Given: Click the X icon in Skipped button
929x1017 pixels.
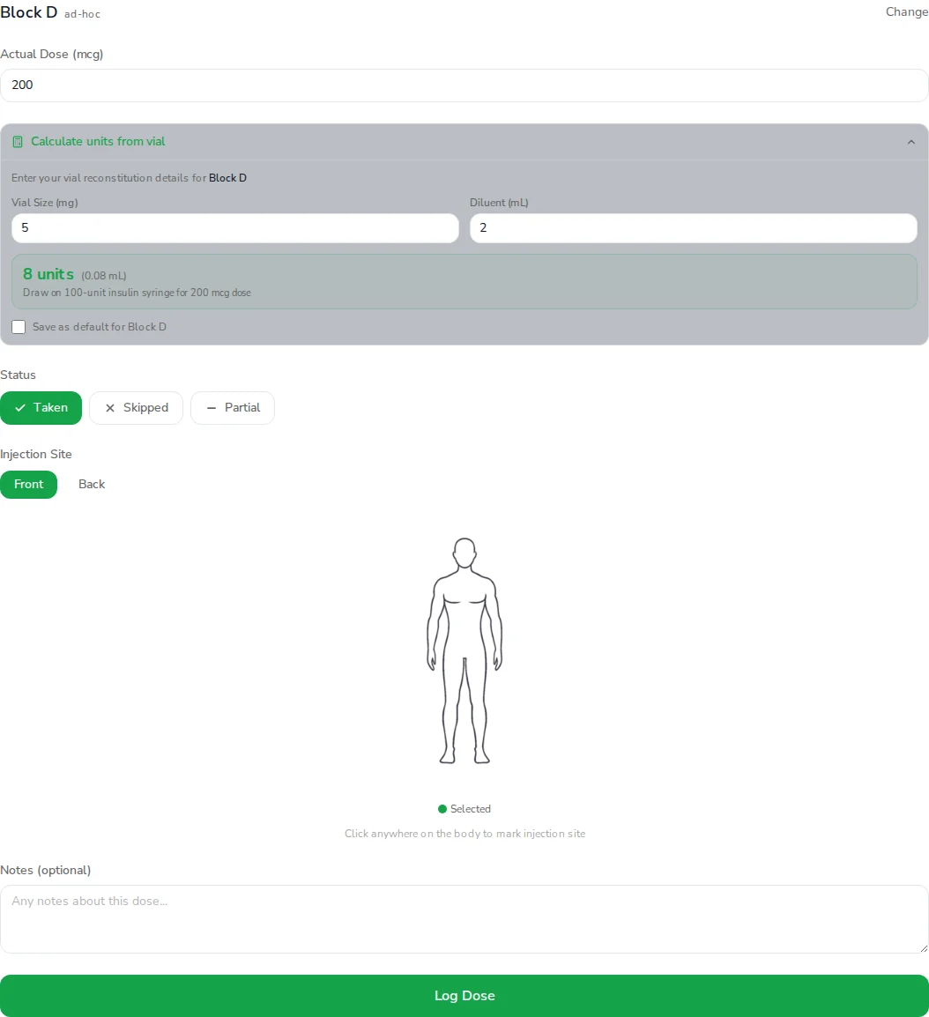Looking at the screenshot, I should pos(109,408).
